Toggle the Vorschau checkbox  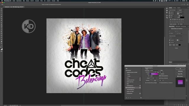[178, 76]
